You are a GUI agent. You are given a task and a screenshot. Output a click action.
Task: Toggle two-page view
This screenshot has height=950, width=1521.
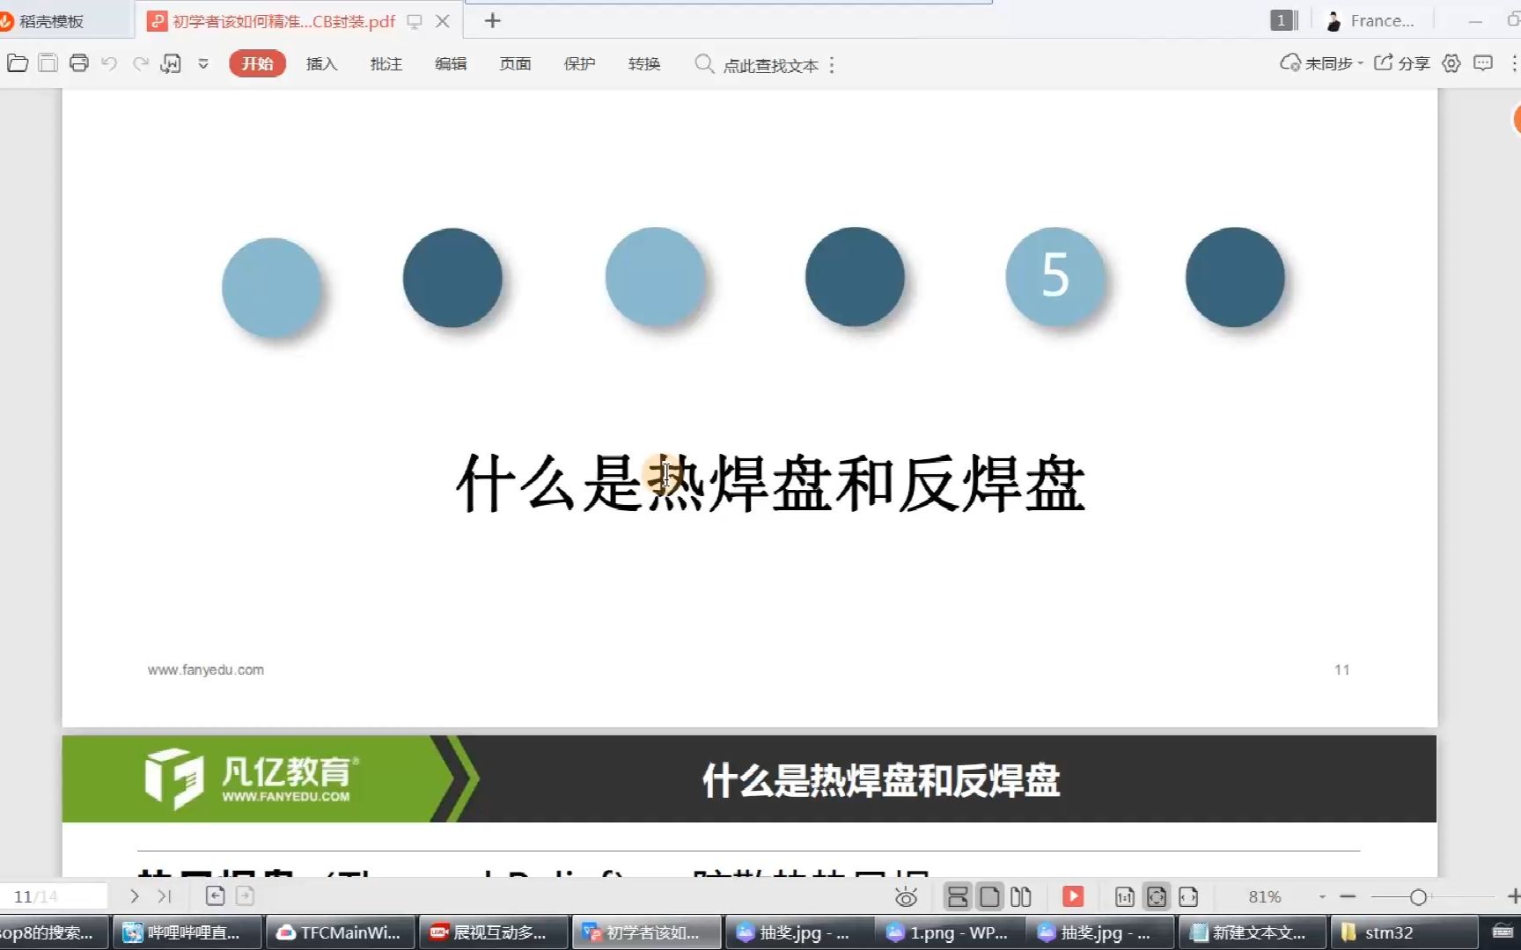[1021, 897]
